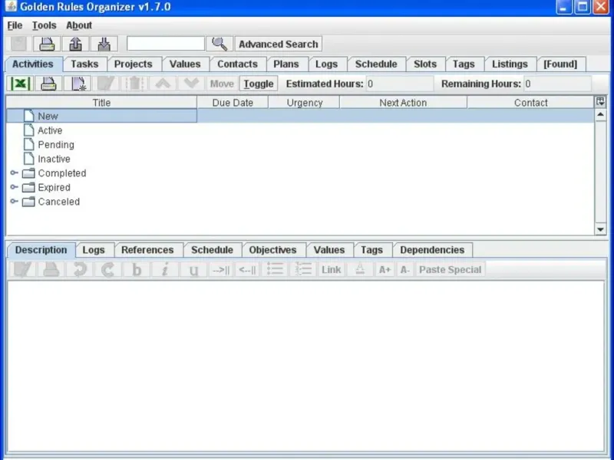The image size is (614, 460).
Task: Expand the Expired folder
Action: click(14, 187)
